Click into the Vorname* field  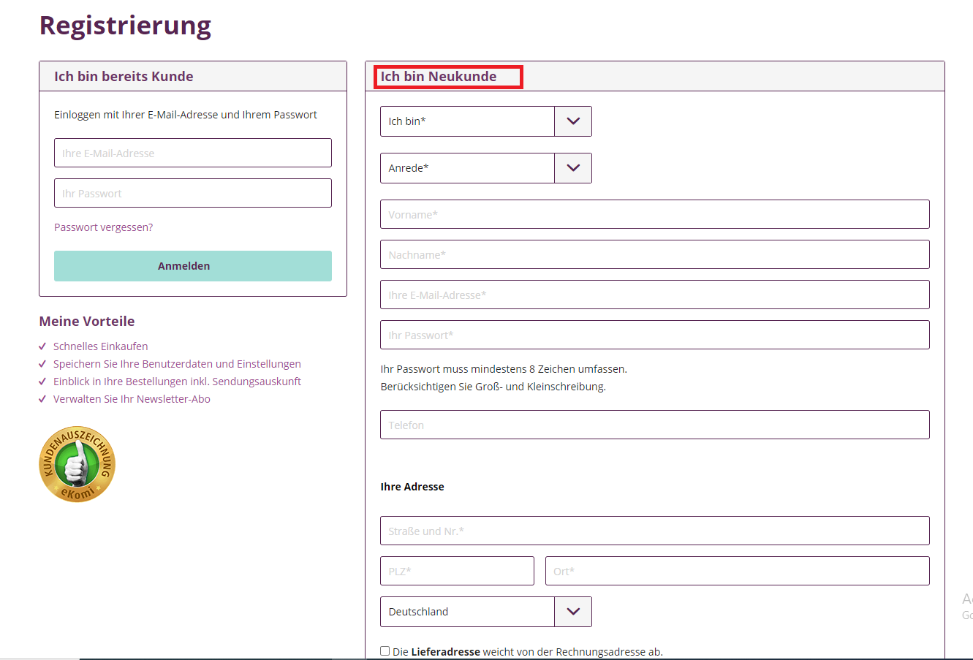(655, 214)
